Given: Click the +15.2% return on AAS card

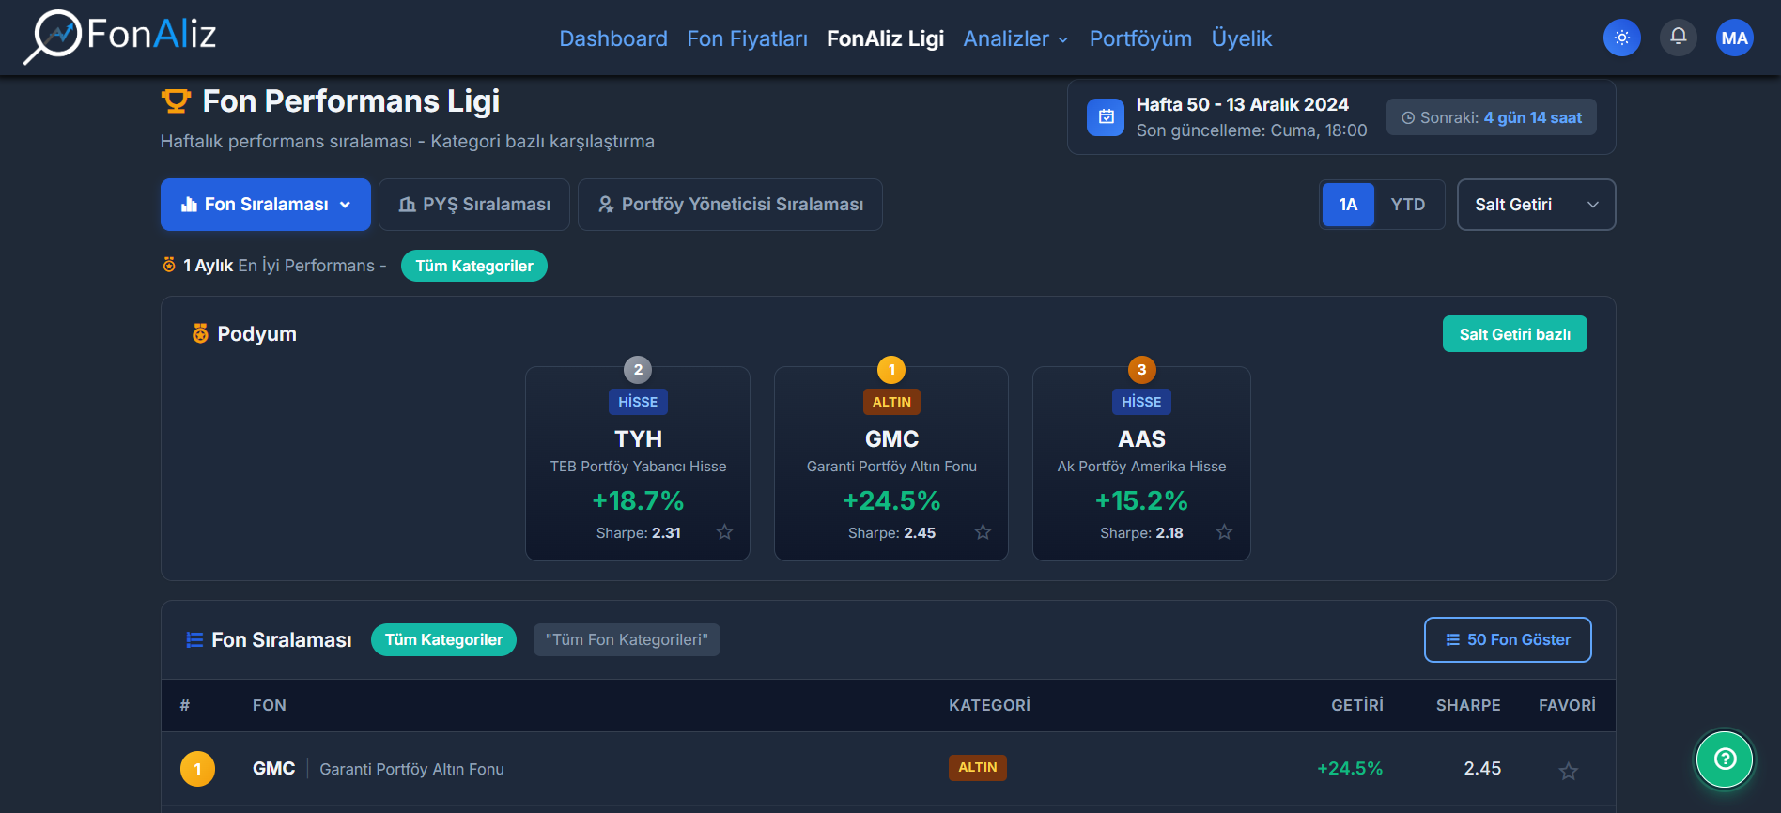Looking at the screenshot, I should click(x=1141, y=500).
